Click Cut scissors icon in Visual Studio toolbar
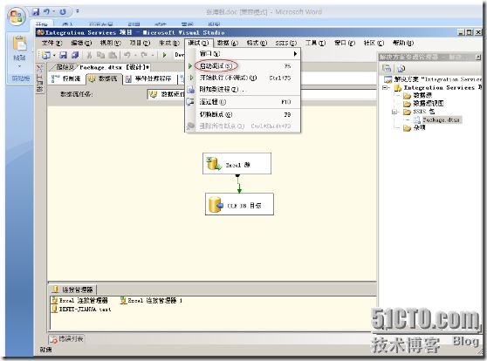 point(89,55)
